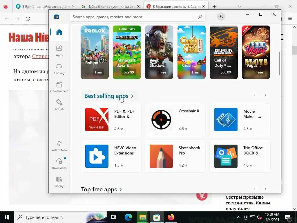
Task: Click the search magnifier icon in Store
Action: click(x=200, y=17)
